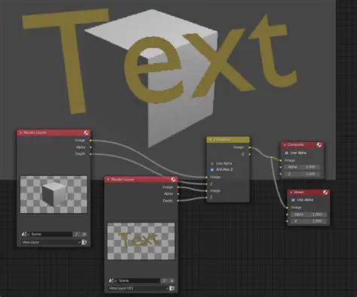The image size is (357, 297).
Task: Select the Viewer node header
Action: tap(309, 192)
